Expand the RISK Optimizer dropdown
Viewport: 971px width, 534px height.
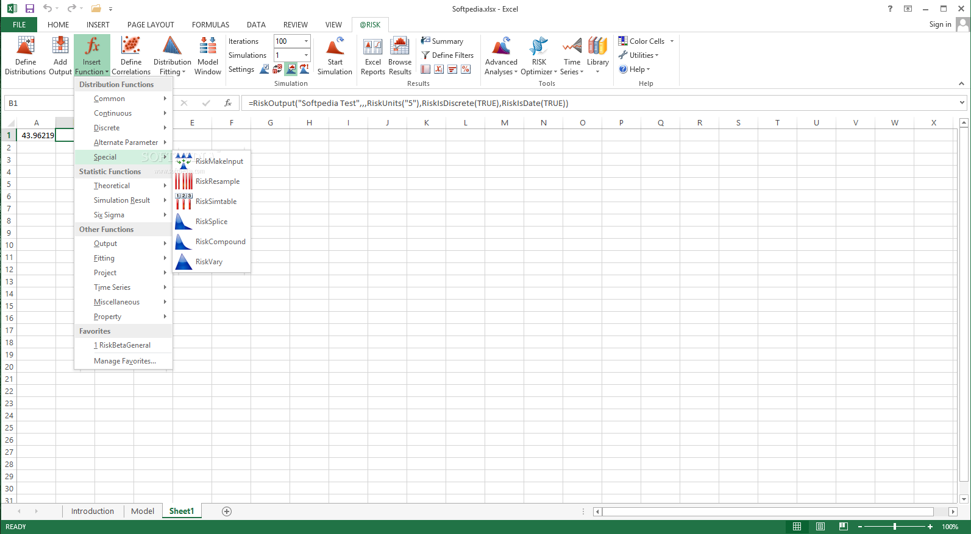[x=539, y=55]
